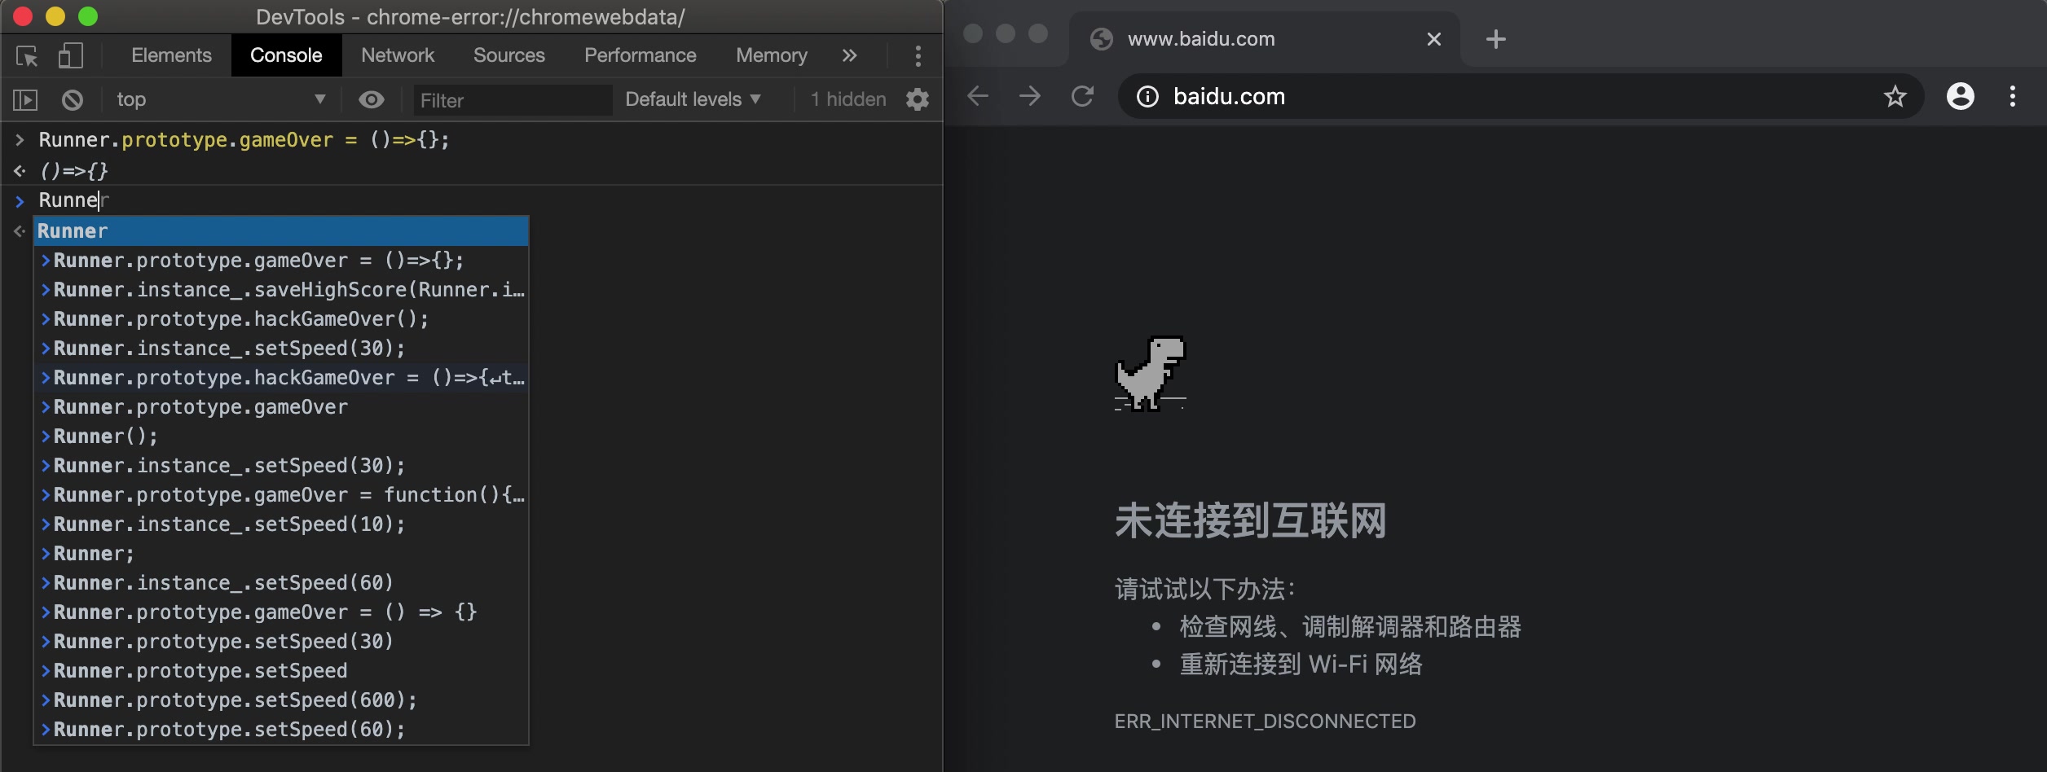Choose the Runner(); suggestion
Screen dimensions: 2047x772
281,436
